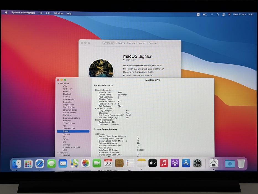Screen dimensions: 258x194
Task: Select NVMExpress in the sidebar
Action: pos(69,123)
